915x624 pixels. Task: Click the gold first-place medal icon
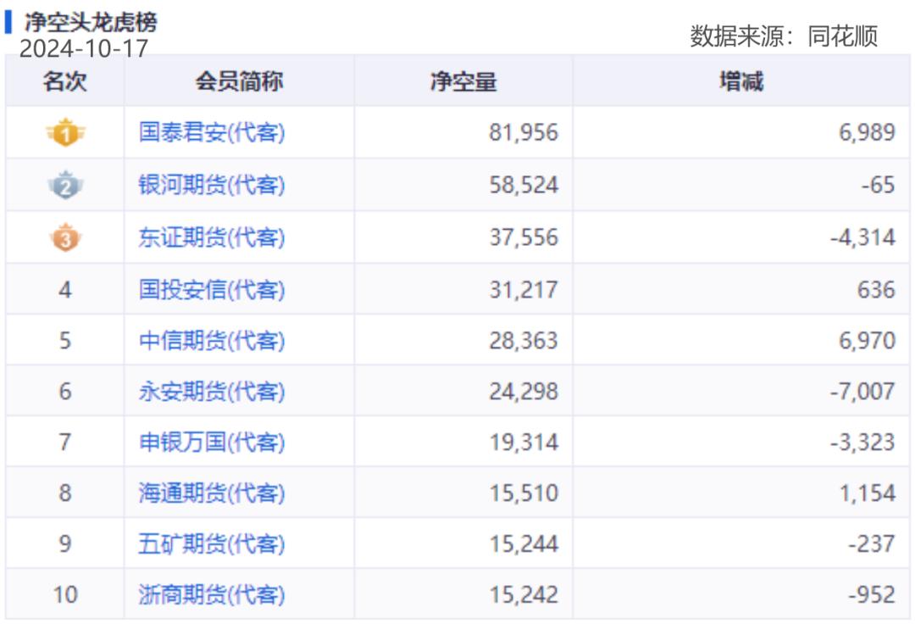tap(65, 133)
